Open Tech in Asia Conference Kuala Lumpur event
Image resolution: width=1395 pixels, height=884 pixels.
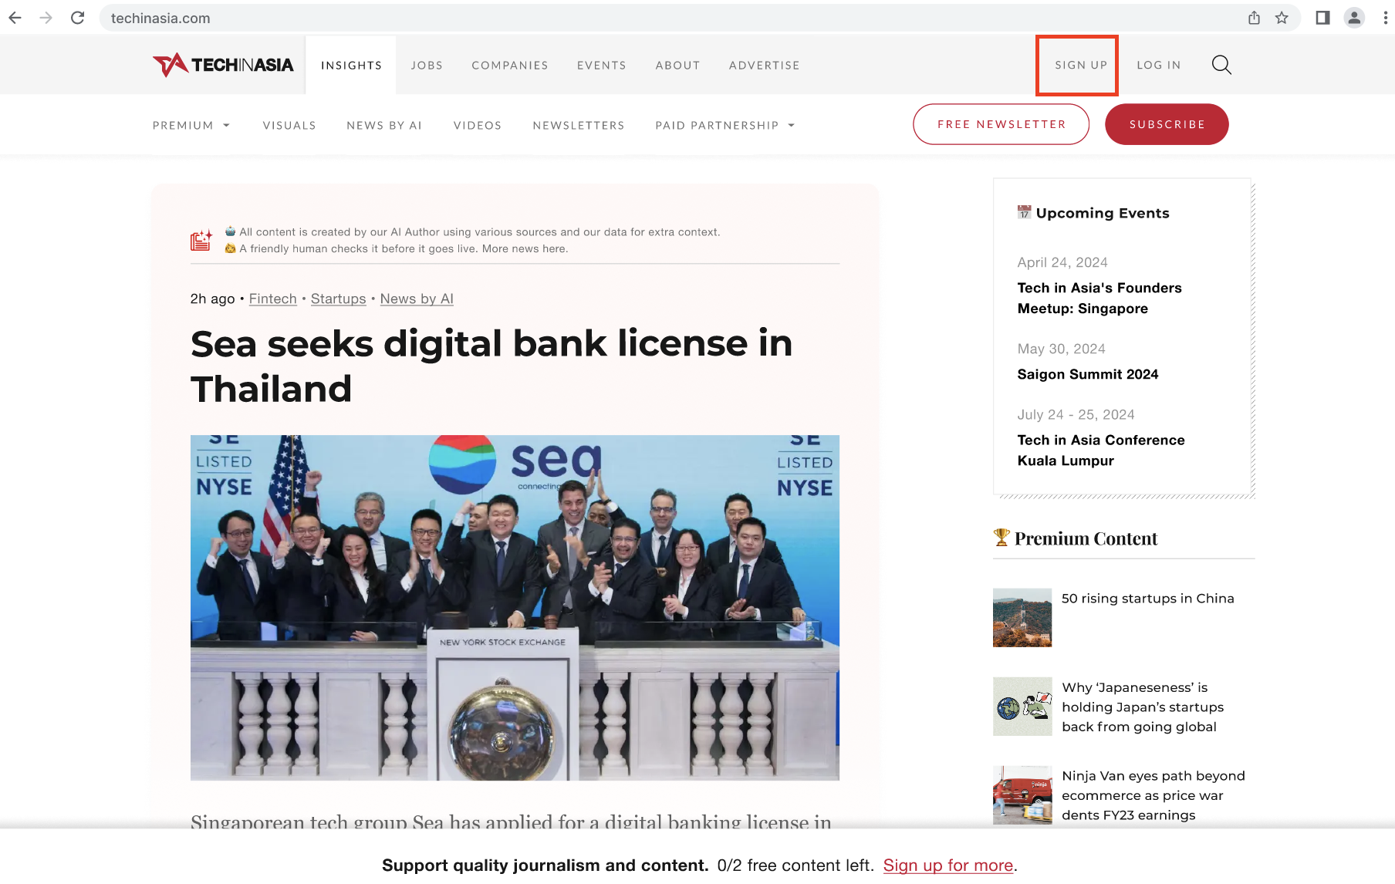point(1101,450)
